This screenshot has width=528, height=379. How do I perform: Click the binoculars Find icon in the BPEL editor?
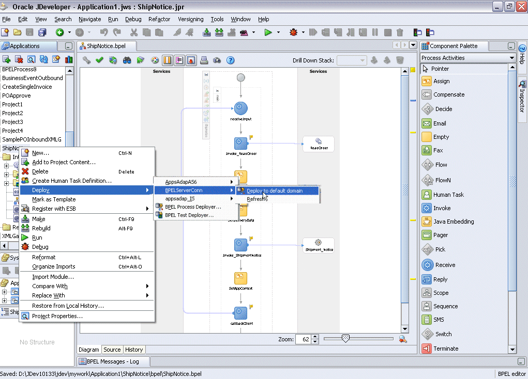pyautogui.click(x=127, y=60)
